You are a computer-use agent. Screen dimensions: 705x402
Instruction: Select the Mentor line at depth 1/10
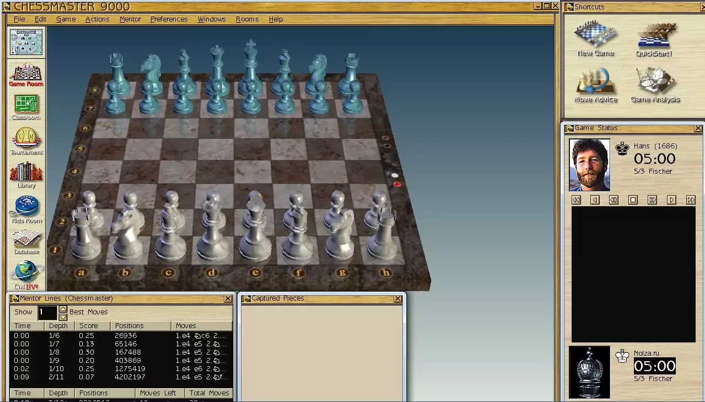point(121,368)
